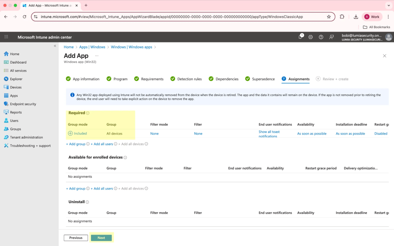The width and height of the screenshot is (394, 246).
Task: Open browser extensions puzzle icon
Action: coord(342,17)
